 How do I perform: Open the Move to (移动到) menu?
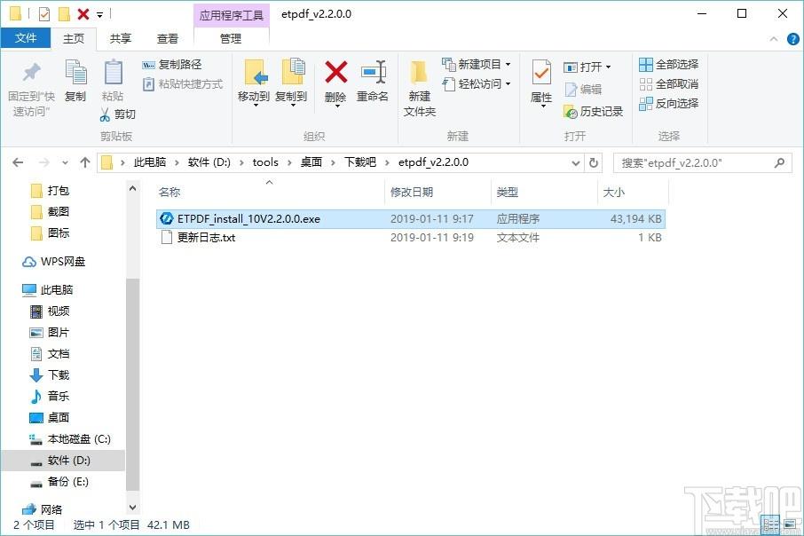point(255,82)
